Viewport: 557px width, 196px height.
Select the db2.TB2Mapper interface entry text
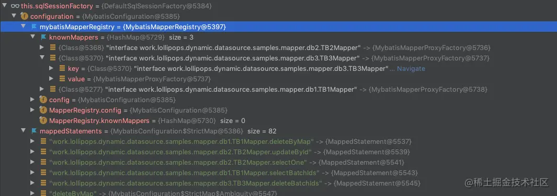click(x=233, y=47)
